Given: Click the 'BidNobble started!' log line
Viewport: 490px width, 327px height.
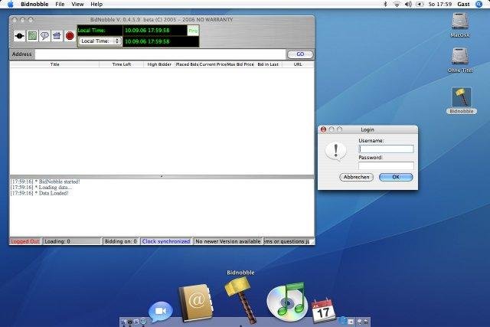Looking at the screenshot, I should coord(45,181).
